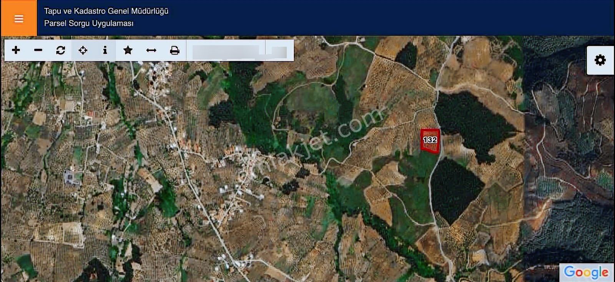This screenshot has width=615, height=282.
Task: Open map settings gear panel
Action: pos(600,60)
